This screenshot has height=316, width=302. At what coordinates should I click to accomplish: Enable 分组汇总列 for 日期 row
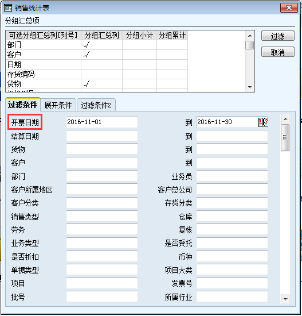(x=102, y=64)
